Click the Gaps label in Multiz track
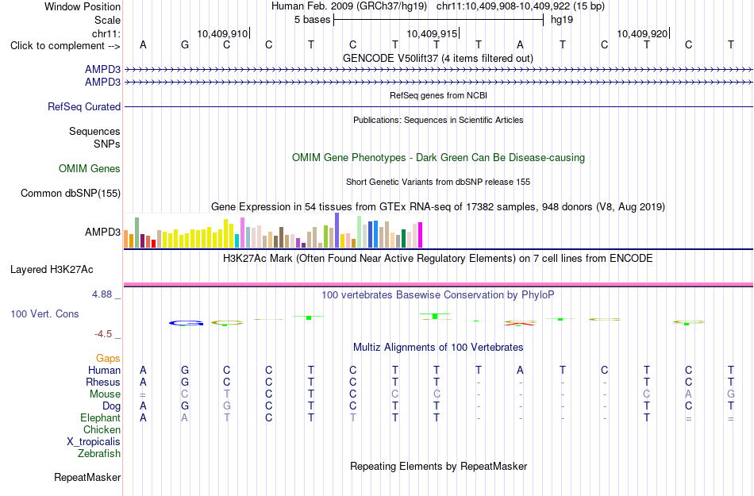754x496 pixels. tap(108, 358)
